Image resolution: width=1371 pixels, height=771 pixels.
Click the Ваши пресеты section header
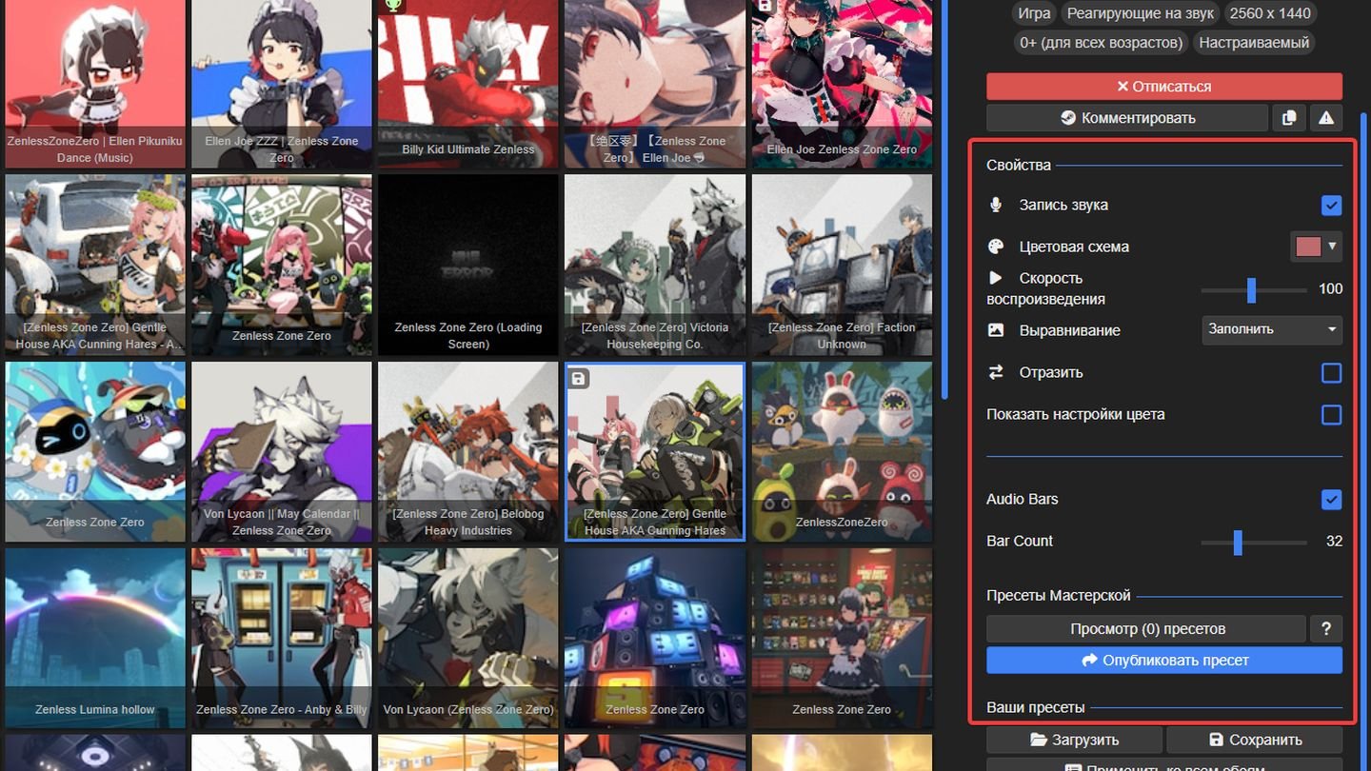(x=1036, y=707)
